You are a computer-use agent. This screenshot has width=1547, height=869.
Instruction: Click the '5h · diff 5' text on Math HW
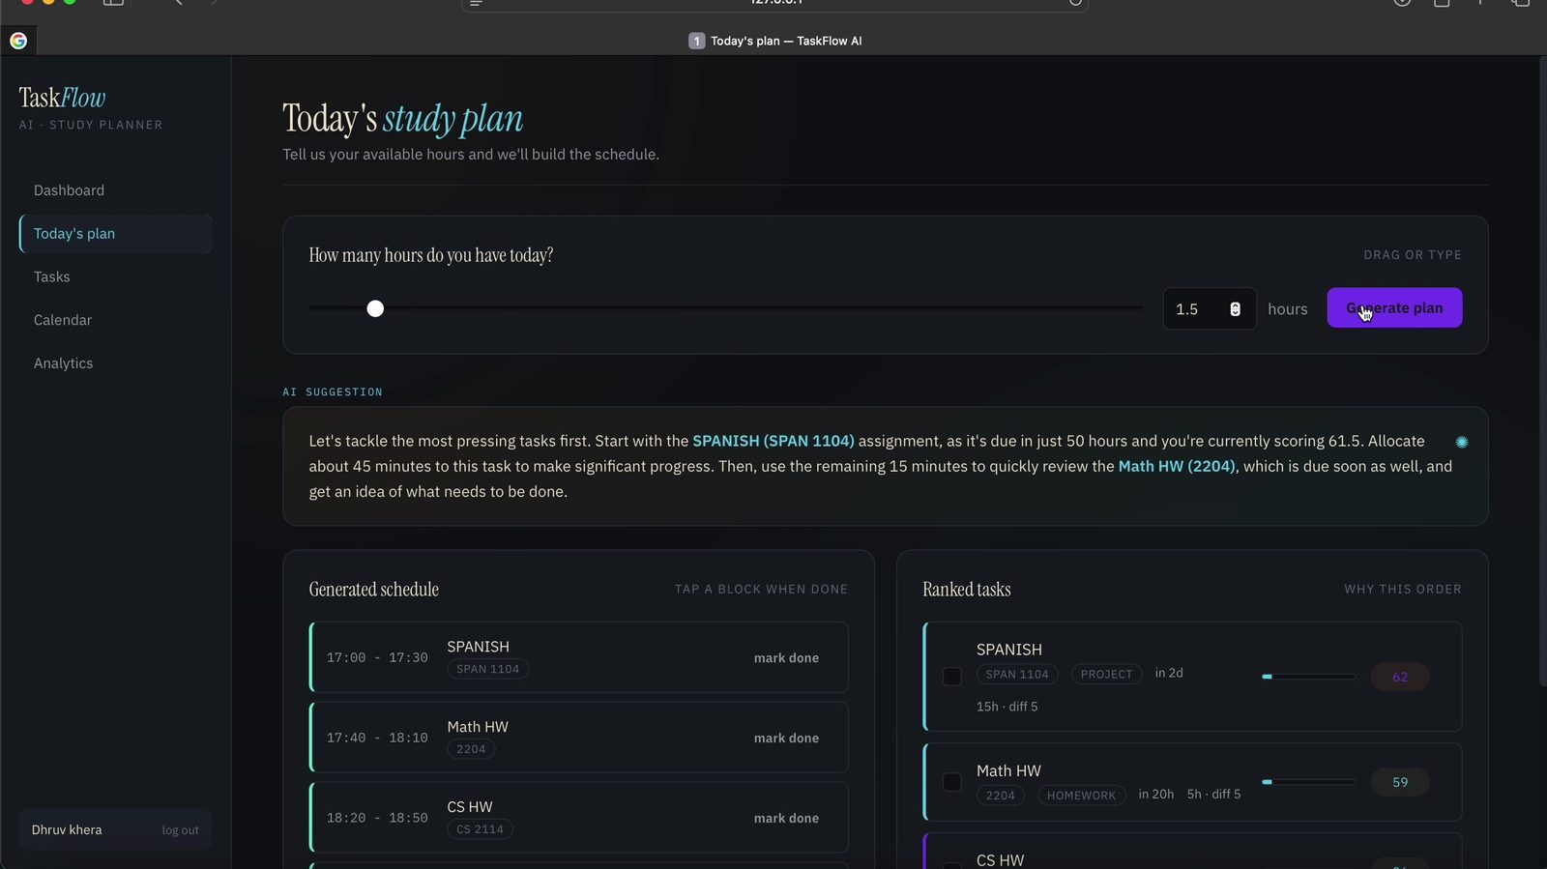click(1213, 794)
